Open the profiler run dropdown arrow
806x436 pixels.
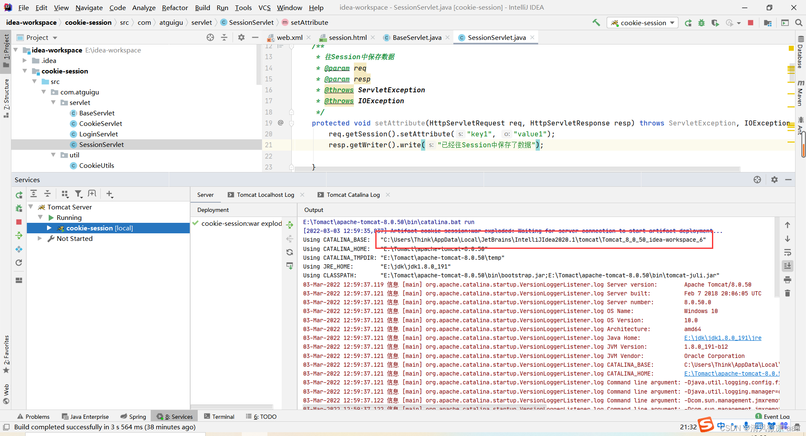[739, 23]
